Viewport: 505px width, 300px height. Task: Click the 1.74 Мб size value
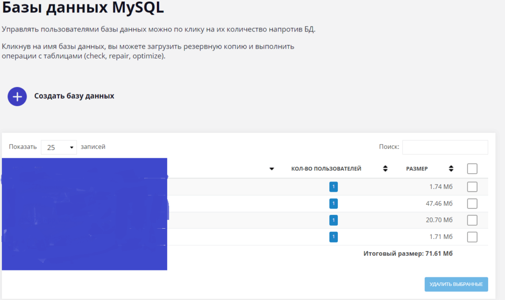(x=440, y=186)
